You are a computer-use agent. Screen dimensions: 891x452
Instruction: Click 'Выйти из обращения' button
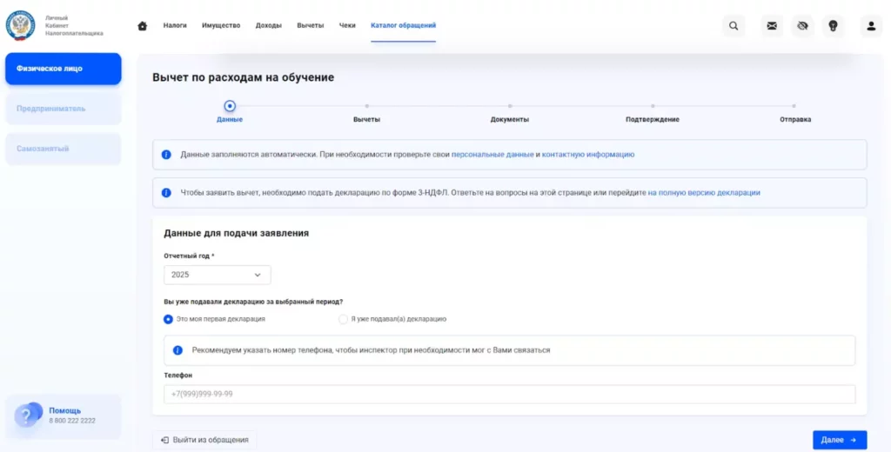(204, 440)
